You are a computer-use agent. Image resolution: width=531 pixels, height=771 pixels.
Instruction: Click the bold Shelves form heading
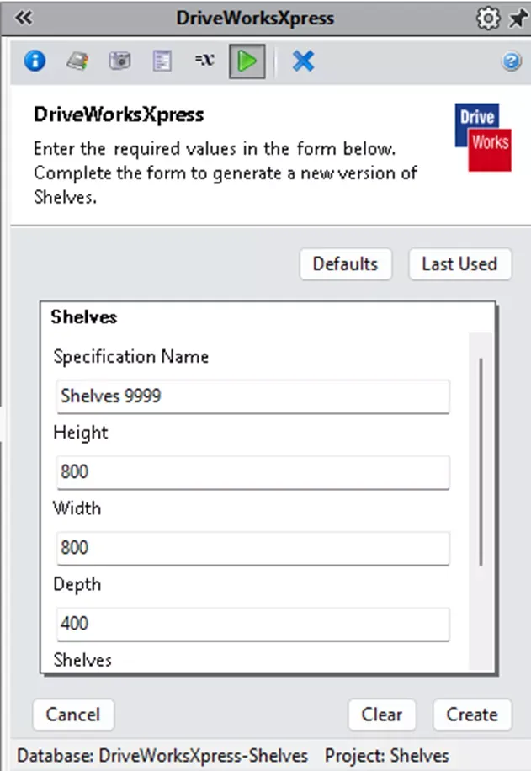click(83, 317)
